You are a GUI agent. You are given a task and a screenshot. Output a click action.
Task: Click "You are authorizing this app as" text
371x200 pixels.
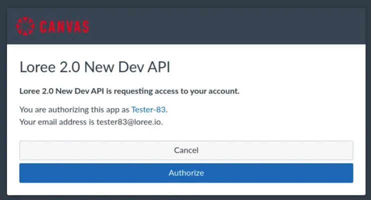click(x=74, y=110)
